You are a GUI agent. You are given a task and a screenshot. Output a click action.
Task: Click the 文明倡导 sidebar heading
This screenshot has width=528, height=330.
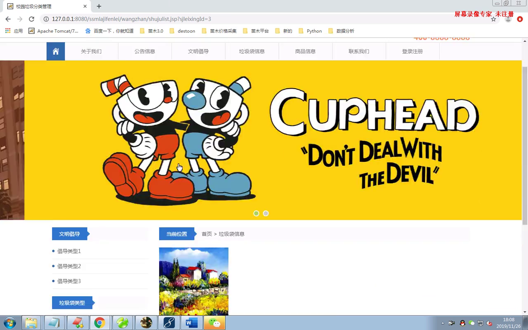click(x=69, y=234)
